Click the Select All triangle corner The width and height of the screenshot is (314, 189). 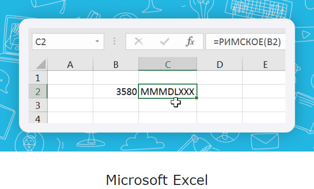point(41,64)
